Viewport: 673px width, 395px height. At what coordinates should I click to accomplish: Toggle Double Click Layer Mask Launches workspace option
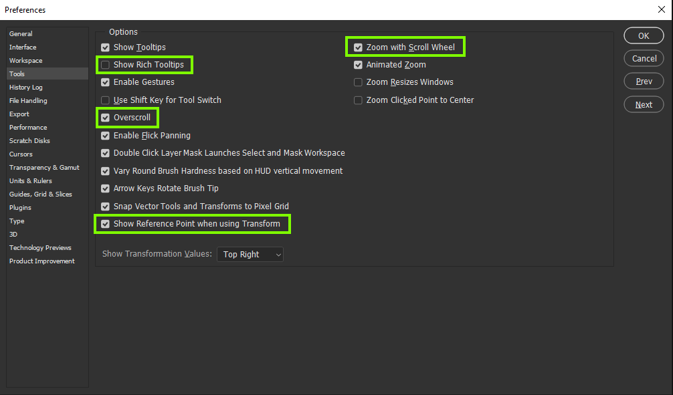click(105, 153)
